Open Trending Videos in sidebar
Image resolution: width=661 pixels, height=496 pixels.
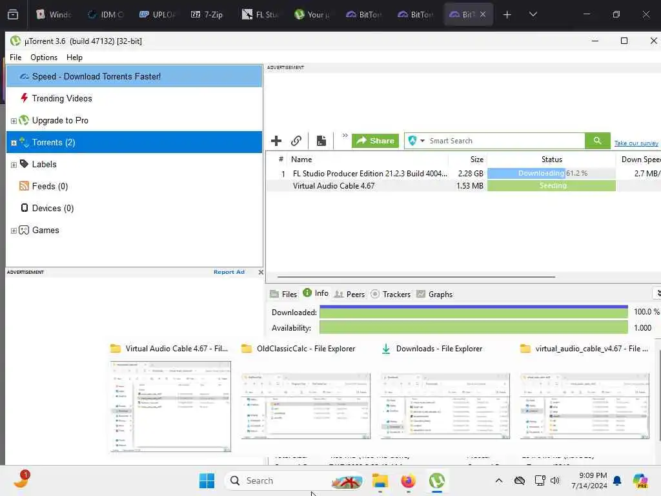[61, 98]
